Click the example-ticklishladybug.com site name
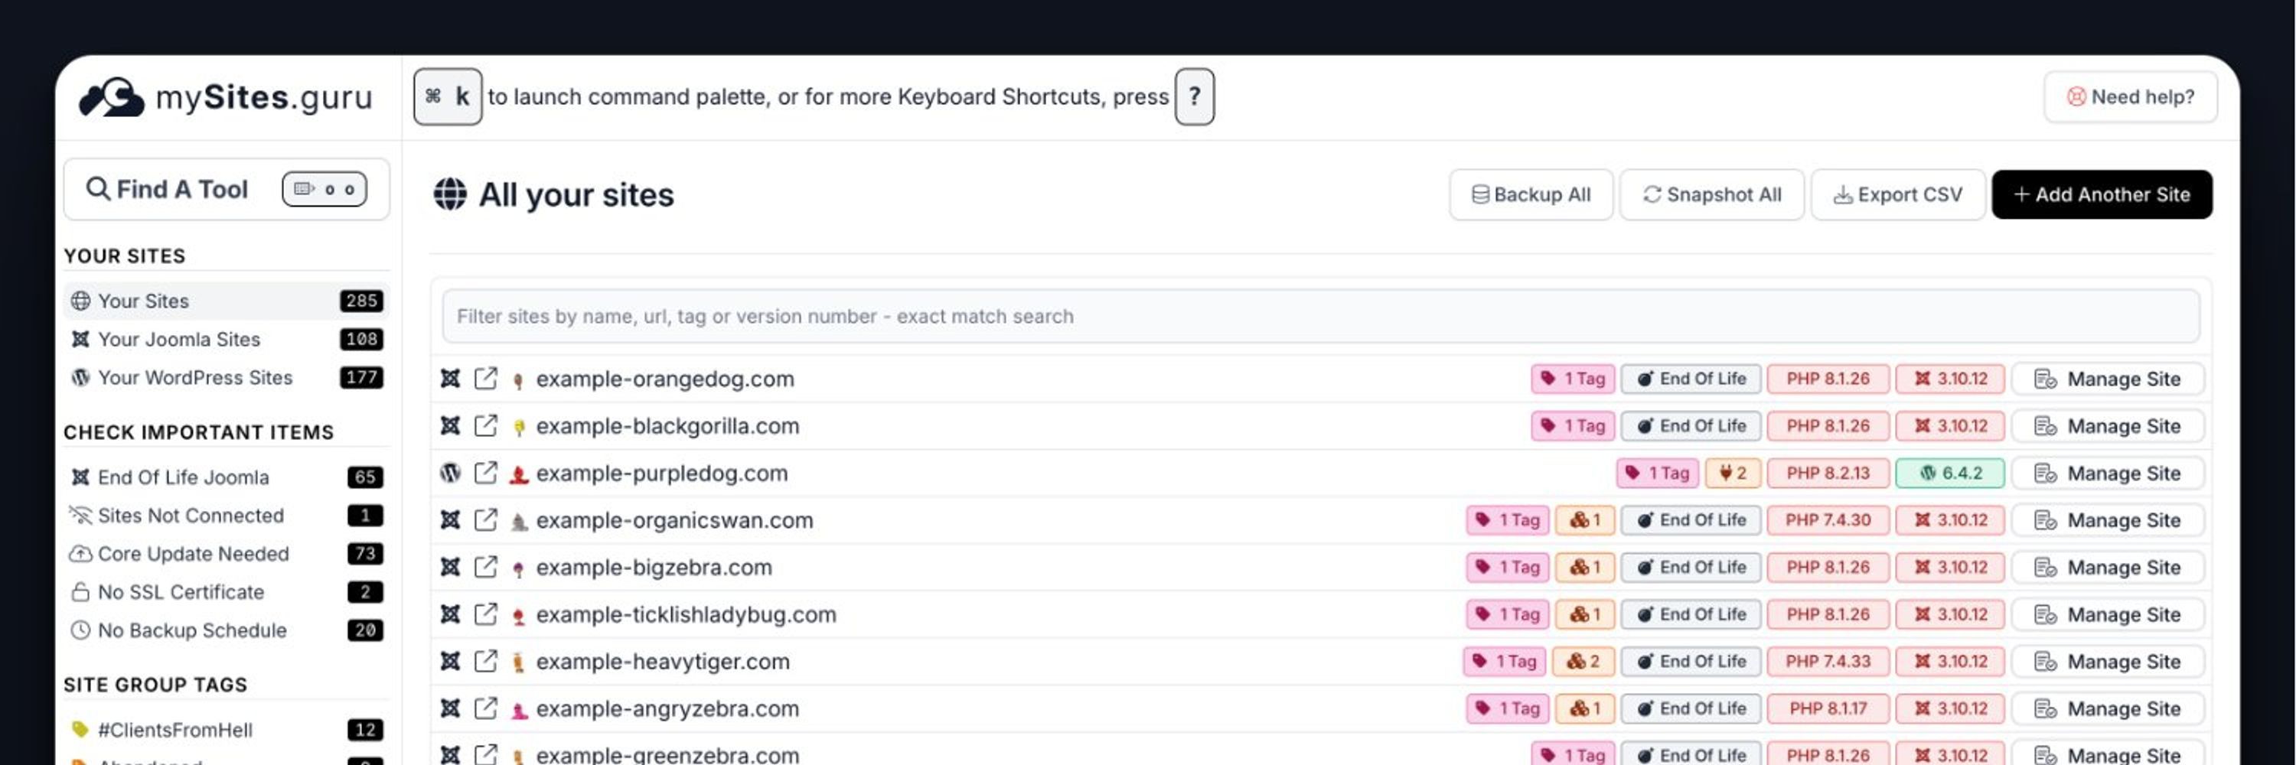The height and width of the screenshot is (765, 2296). coord(687,614)
